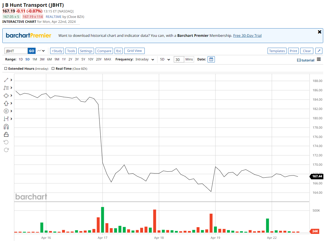Select the shapes drawing tool icon

[x=6, y=96]
